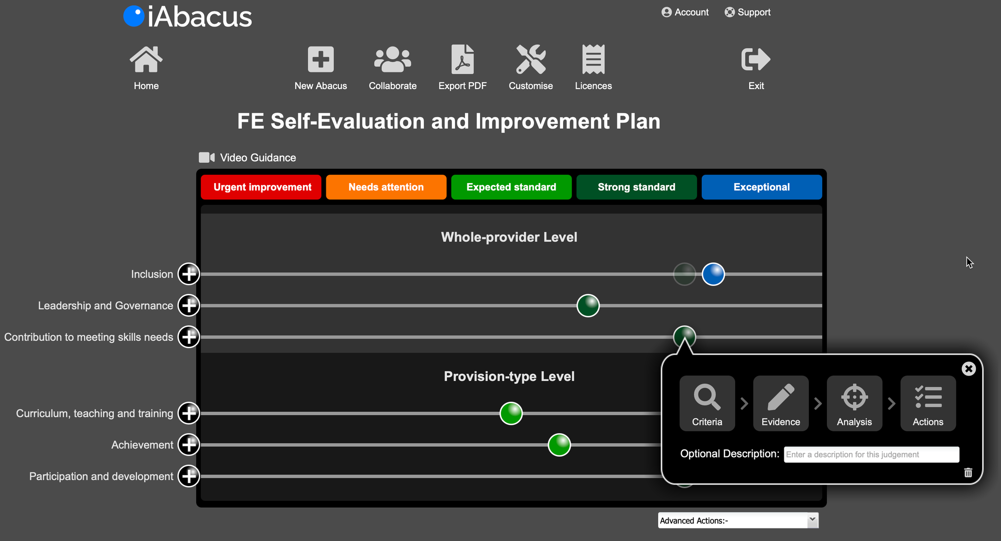Screen dimensions: 1001x541
Task: Expand Leadership and Governance plus button
Action: tap(189, 305)
